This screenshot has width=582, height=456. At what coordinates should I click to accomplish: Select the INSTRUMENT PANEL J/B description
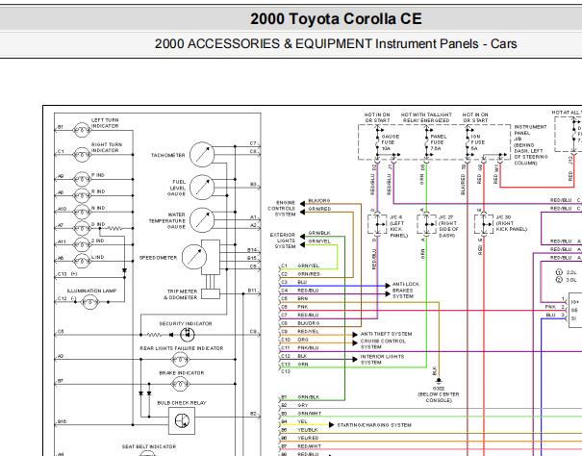coord(531,145)
